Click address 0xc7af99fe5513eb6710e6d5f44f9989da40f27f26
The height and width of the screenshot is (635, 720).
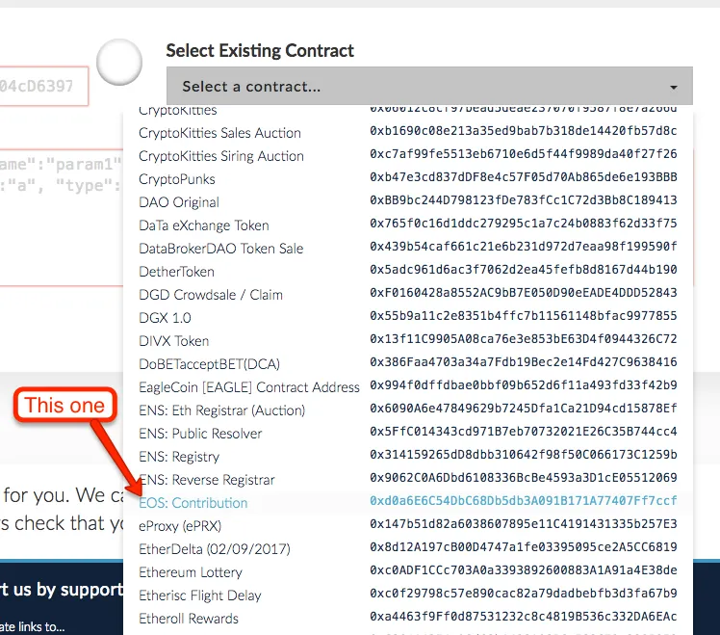click(x=524, y=154)
